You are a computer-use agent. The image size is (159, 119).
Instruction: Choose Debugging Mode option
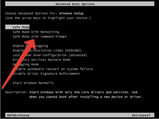pyautogui.click(x=26, y=64)
